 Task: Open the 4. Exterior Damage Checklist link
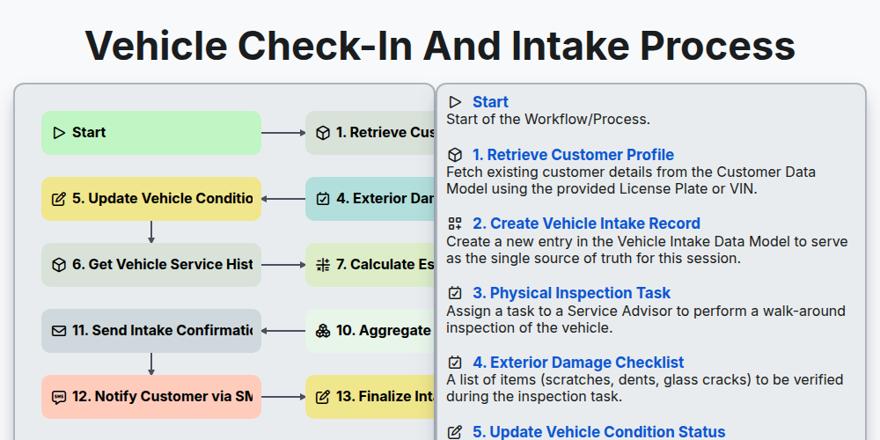coord(578,363)
